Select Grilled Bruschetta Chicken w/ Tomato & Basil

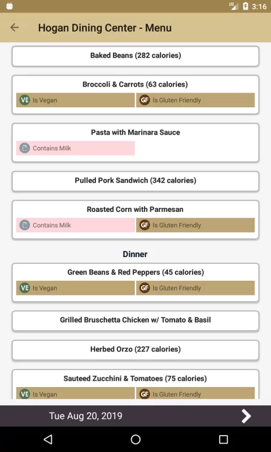135,320
